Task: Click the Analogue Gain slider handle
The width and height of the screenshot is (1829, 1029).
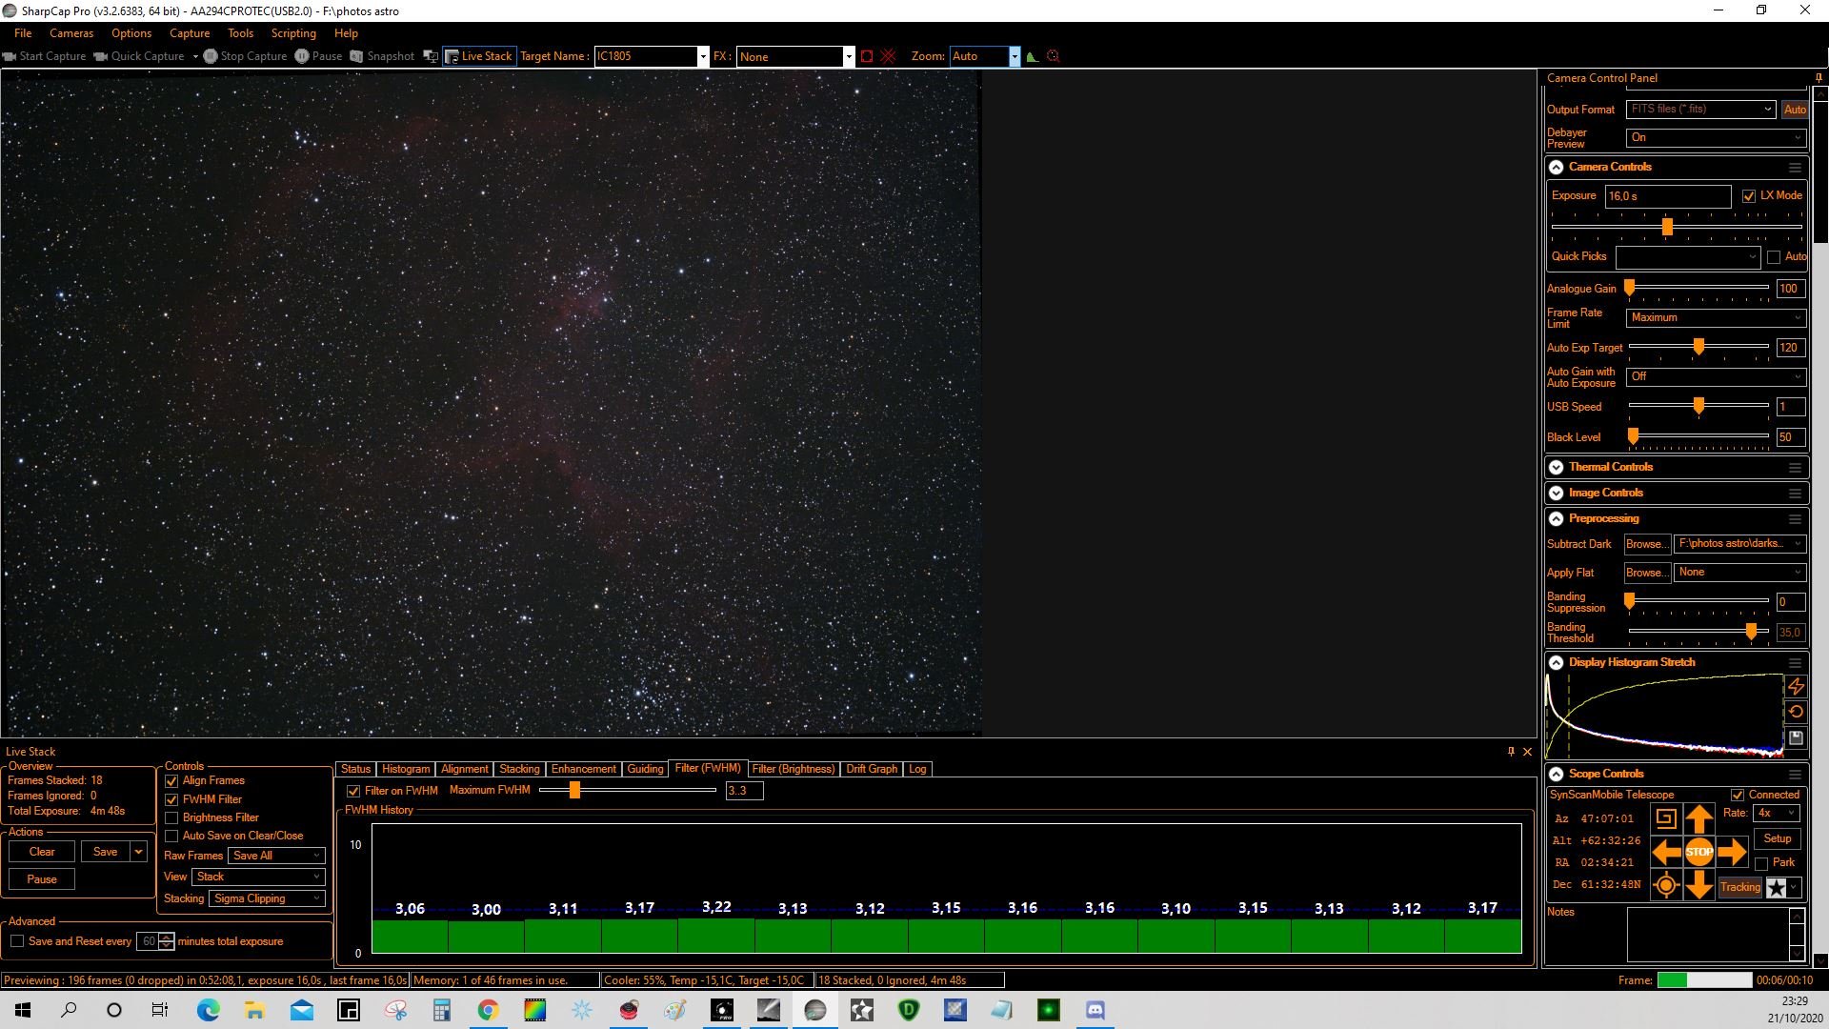Action: 1630,289
